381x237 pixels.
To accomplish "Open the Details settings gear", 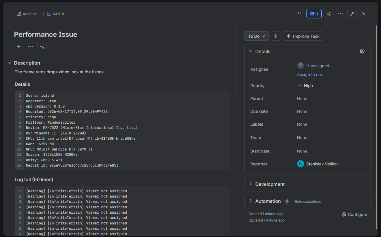I will pyautogui.click(x=362, y=51).
